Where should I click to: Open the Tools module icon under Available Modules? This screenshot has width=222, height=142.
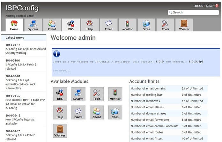[x=97, y=94]
